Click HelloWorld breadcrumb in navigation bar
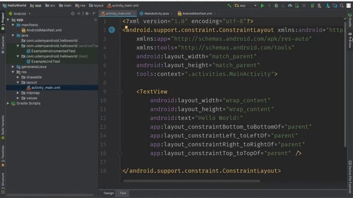Image resolution: width=353 pixels, height=198 pixels. pyautogui.click(x=14, y=5)
